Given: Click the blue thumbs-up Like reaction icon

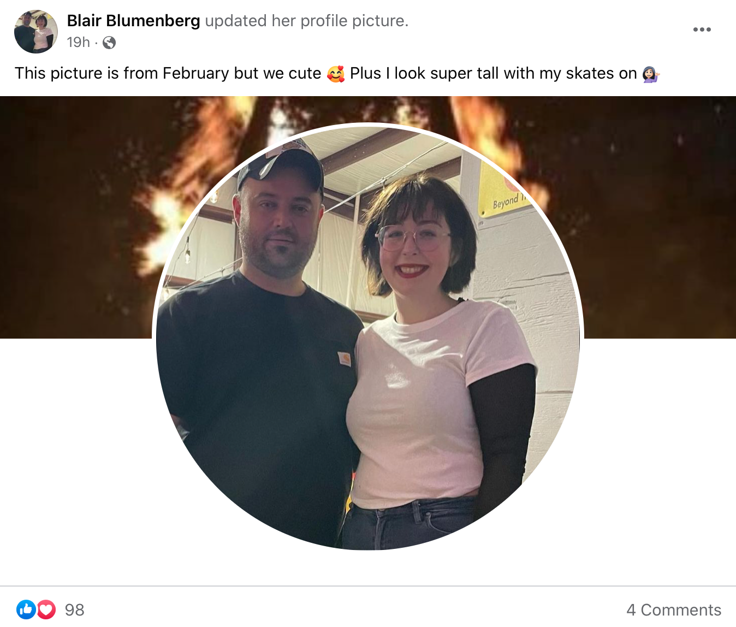Looking at the screenshot, I should pos(26,609).
